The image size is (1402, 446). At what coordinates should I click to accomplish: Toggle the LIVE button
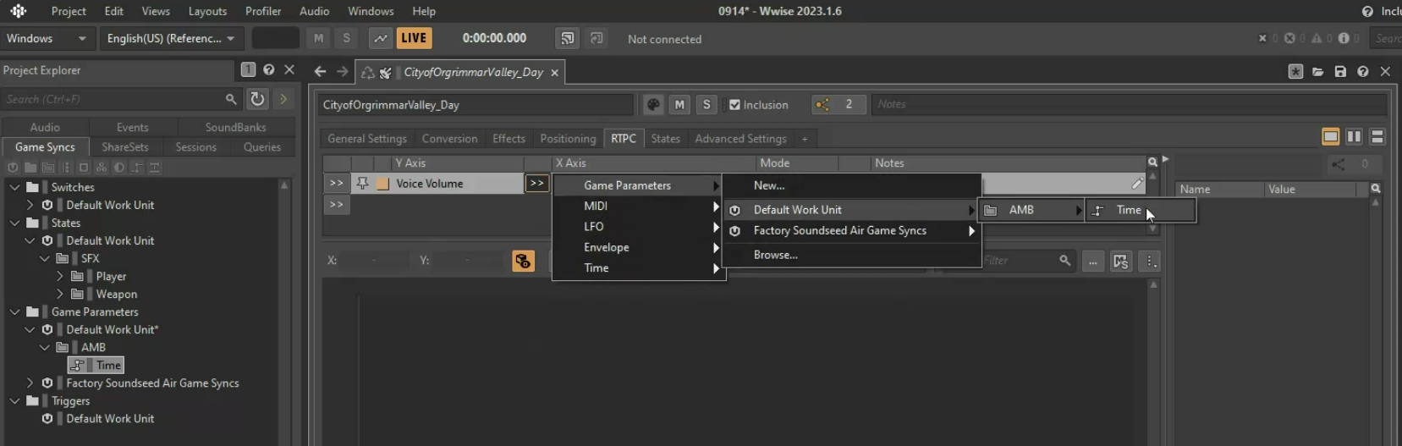[414, 38]
